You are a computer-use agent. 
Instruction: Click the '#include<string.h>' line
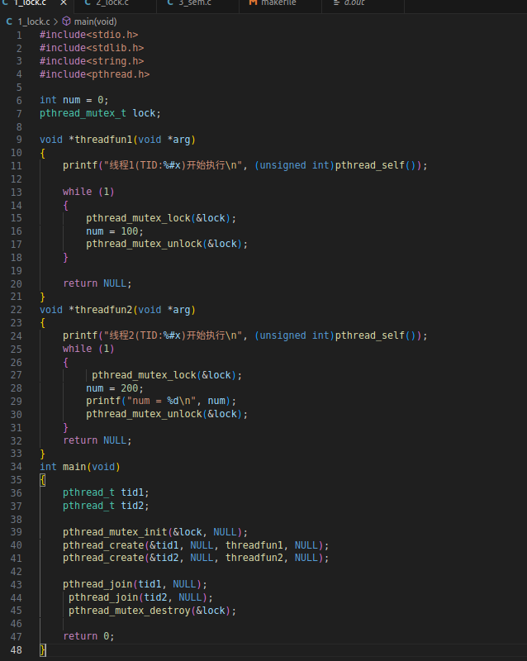92,60
